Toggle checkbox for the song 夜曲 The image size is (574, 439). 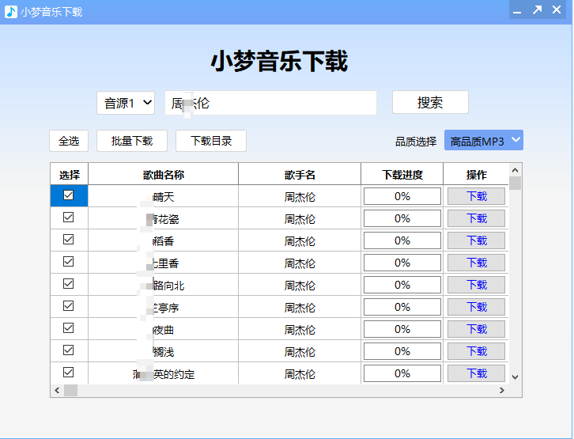click(x=69, y=328)
